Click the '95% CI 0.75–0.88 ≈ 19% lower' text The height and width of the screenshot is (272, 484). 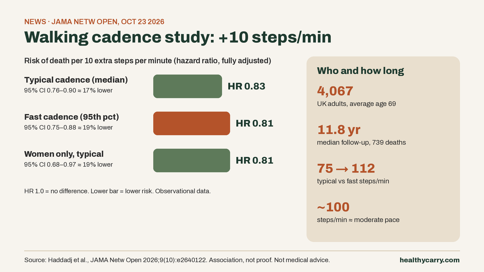point(69,127)
